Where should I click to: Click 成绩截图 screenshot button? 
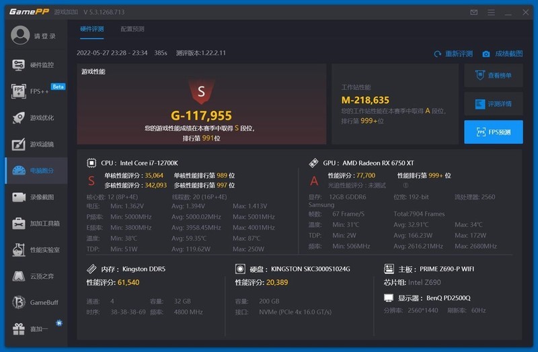click(502, 54)
